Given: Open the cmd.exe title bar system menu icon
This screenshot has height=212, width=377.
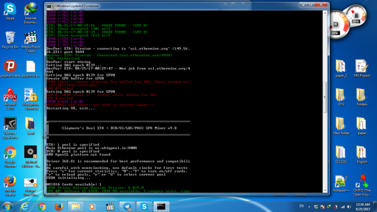Looking at the screenshot, I should (49, 6).
